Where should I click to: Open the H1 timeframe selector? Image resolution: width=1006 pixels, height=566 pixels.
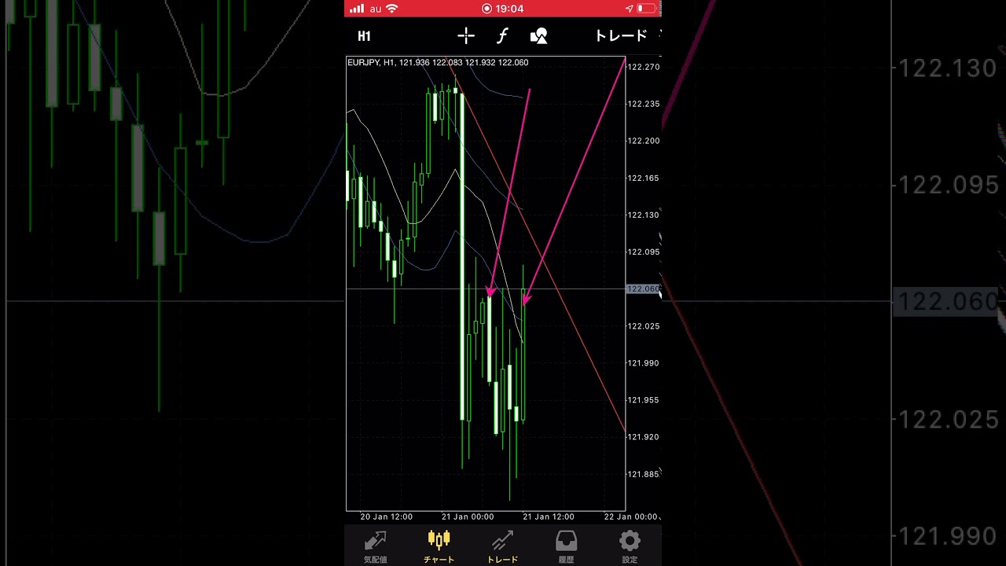pyautogui.click(x=364, y=36)
